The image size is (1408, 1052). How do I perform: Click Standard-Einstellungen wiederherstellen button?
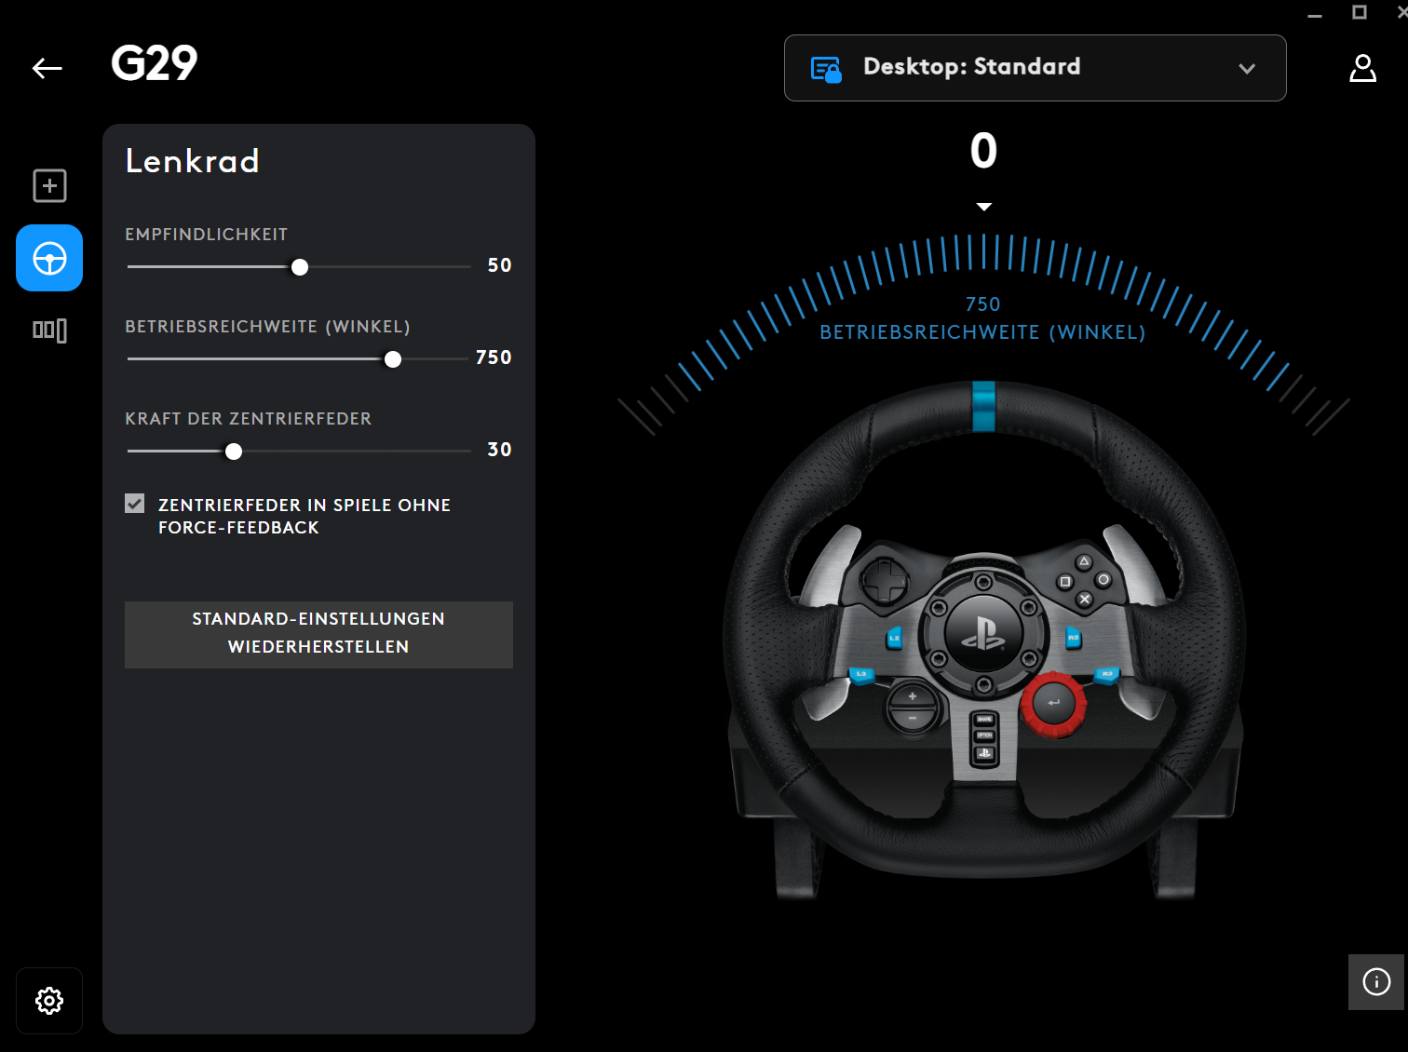tap(318, 634)
